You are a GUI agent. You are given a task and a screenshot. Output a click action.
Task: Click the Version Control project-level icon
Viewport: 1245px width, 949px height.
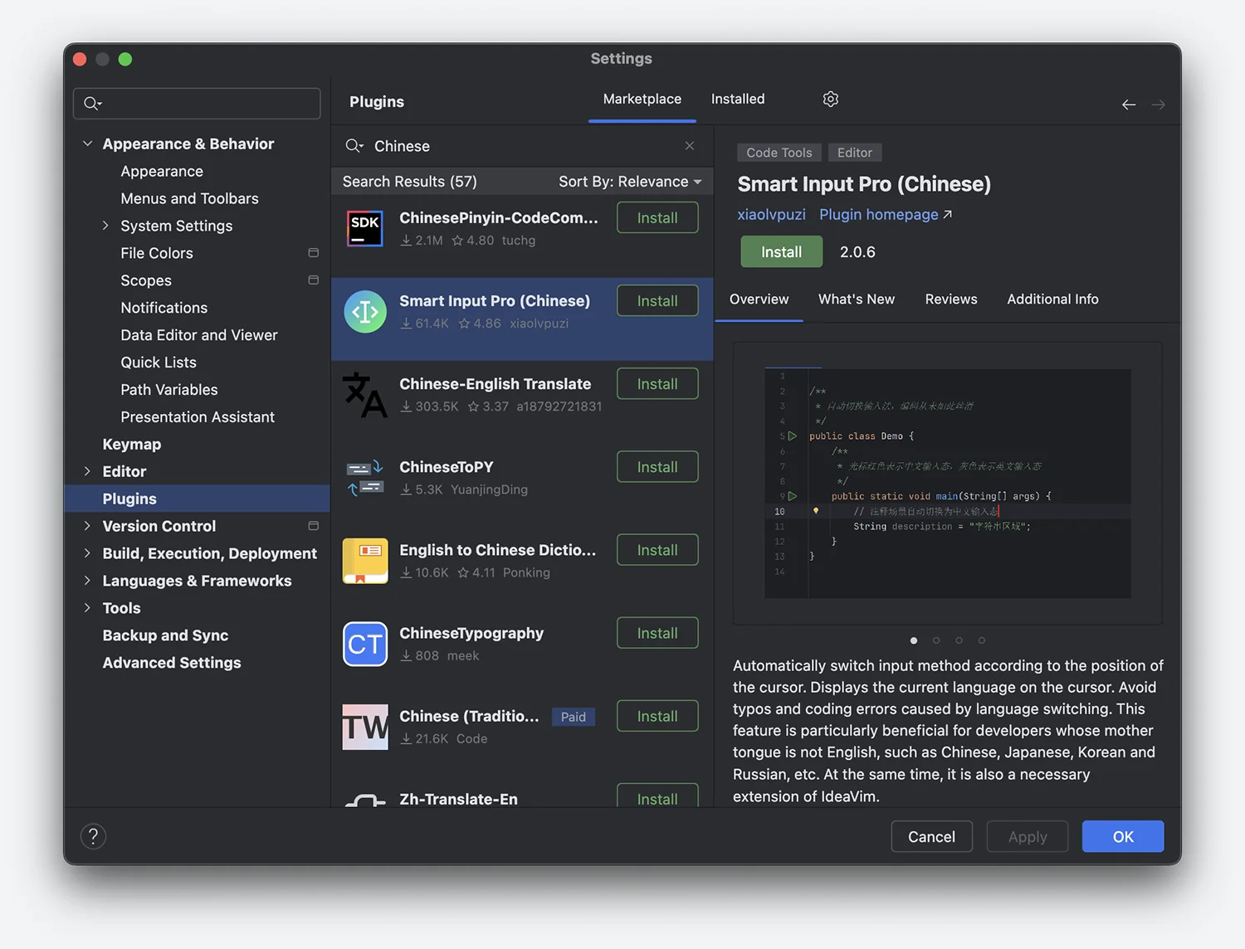[313, 526]
